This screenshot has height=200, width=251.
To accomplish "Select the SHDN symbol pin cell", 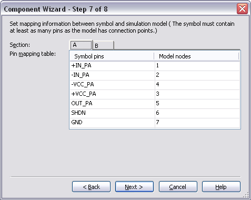I will point(112,113).
